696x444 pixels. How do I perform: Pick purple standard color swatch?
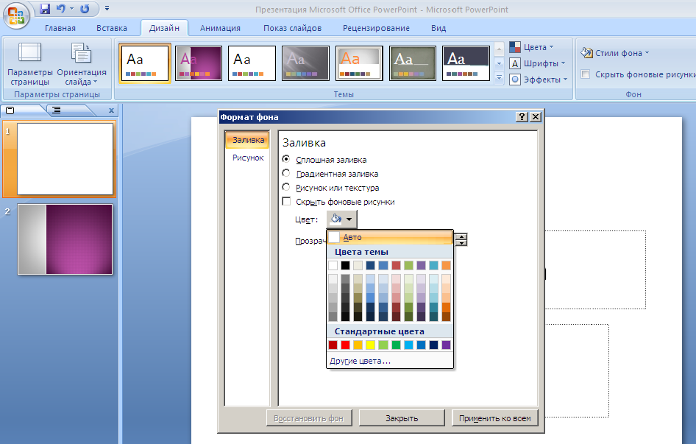[446, 345]
